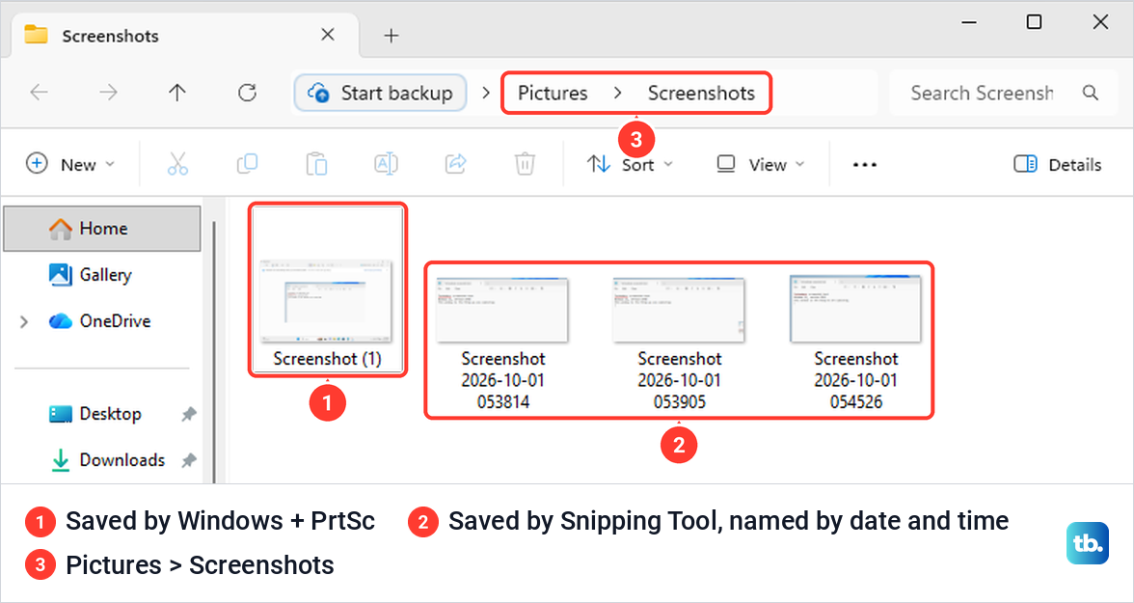Open the Sort options dropdown
This screenshot has width=1134, height=603.
point(630,164)
